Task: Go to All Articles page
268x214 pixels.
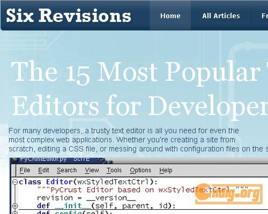Action: click(221, 16)
